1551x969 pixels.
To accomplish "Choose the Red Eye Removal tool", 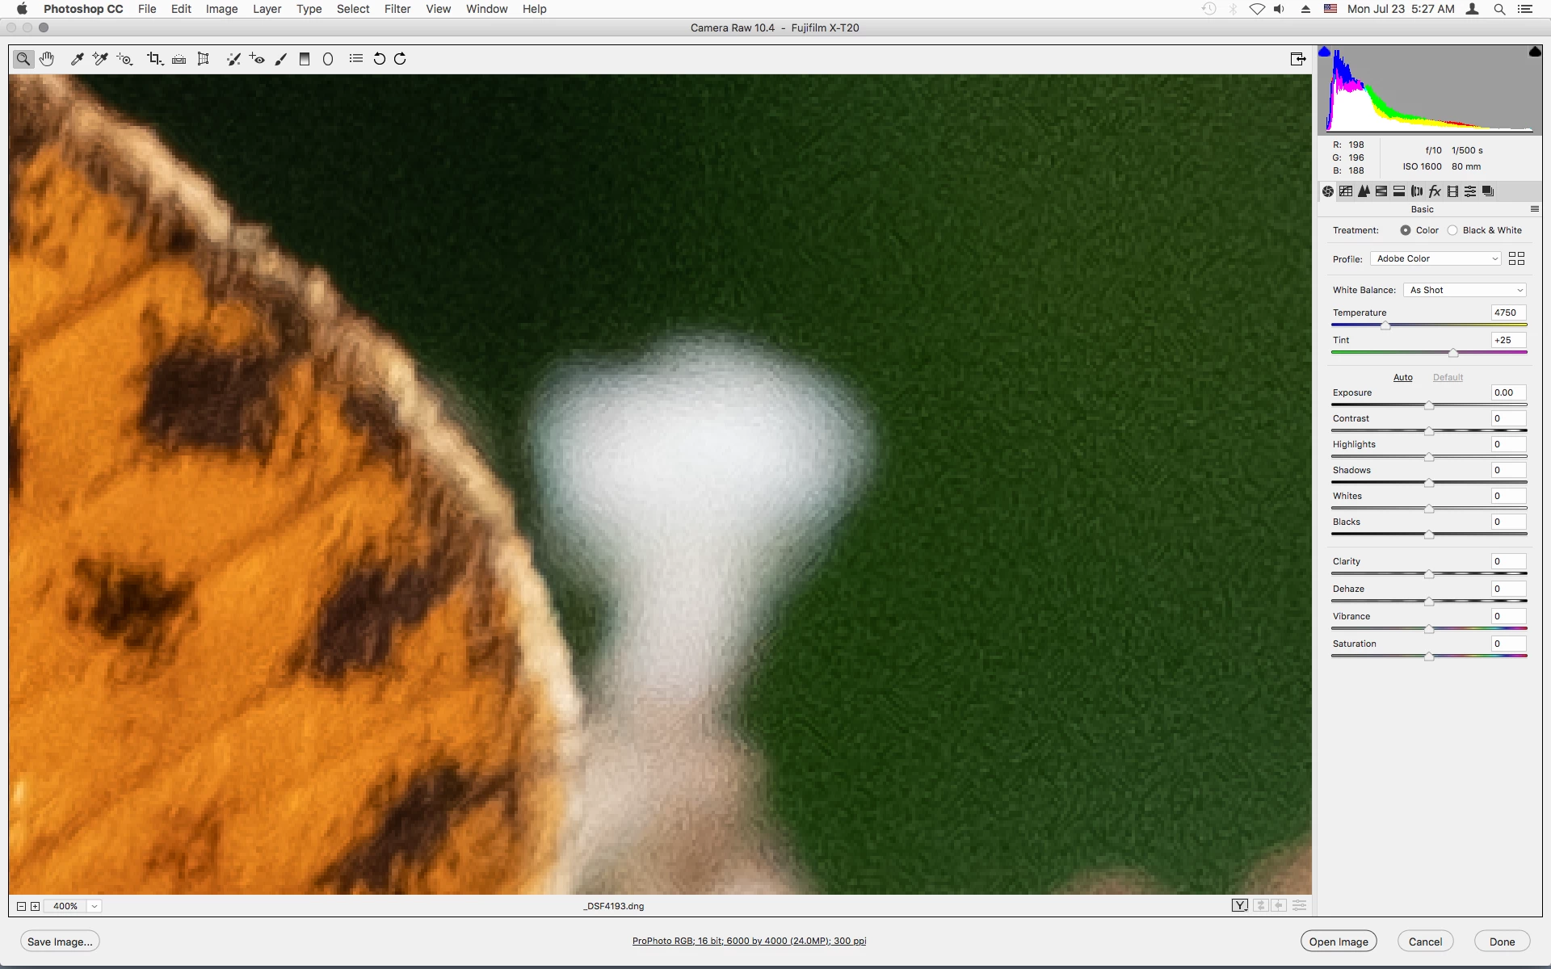I will click(257, 59).
